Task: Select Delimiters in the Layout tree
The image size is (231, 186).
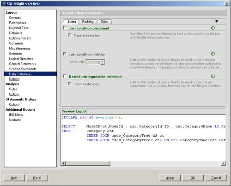Action: pyautogui.click(x=16, y=33)
